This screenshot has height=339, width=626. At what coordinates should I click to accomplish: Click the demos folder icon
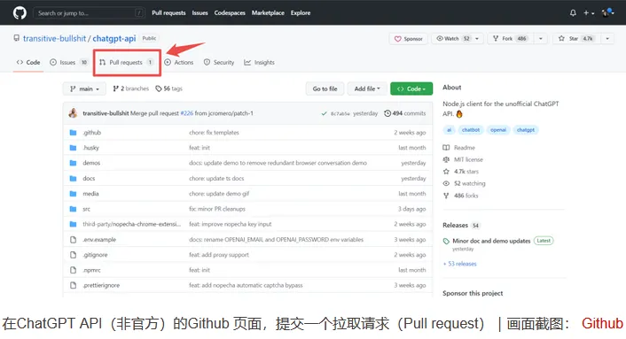pyautogui.click(x=73, y=163)
